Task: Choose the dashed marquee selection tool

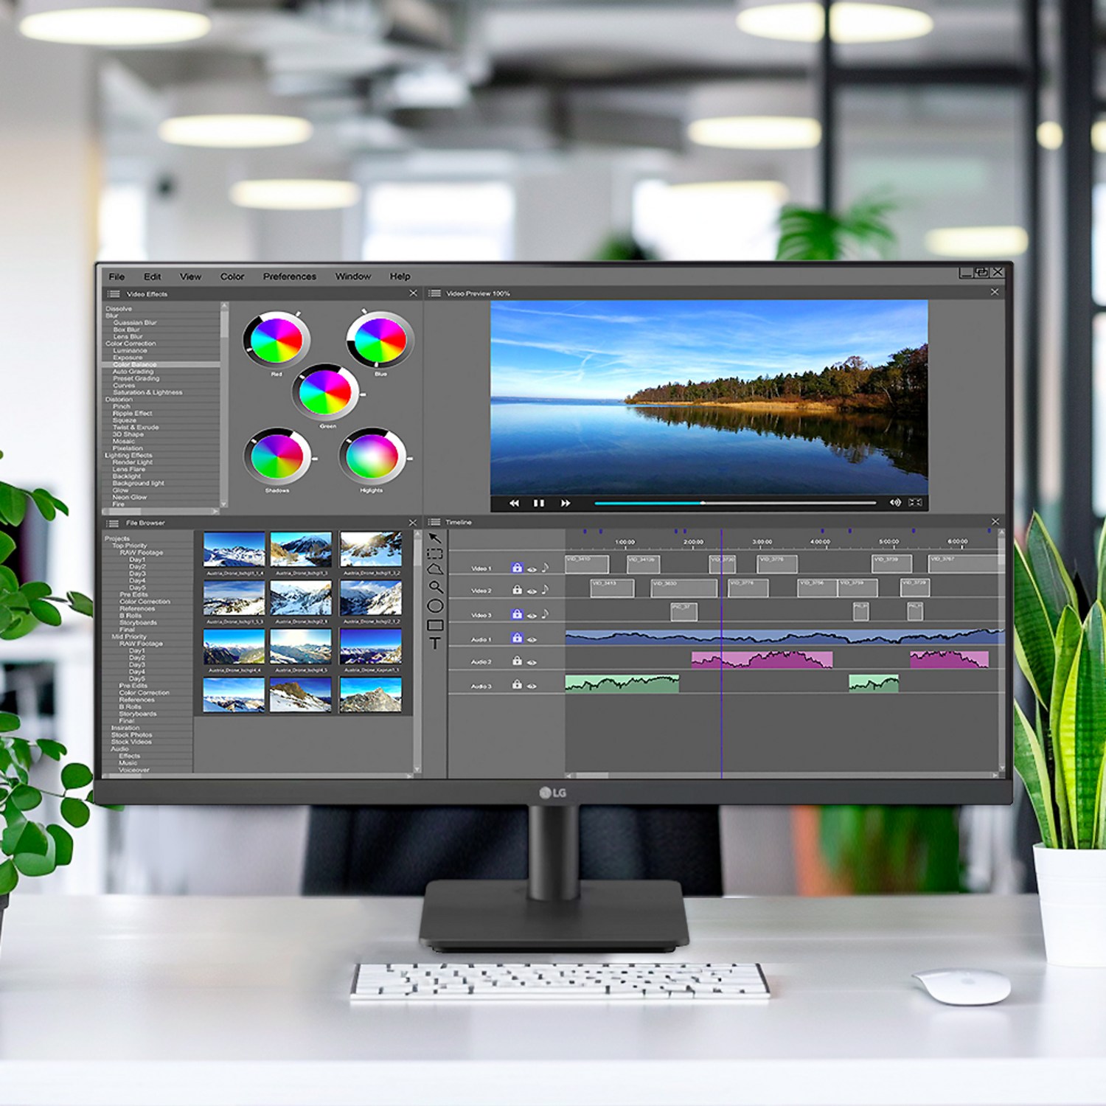Action: (435, 554)
